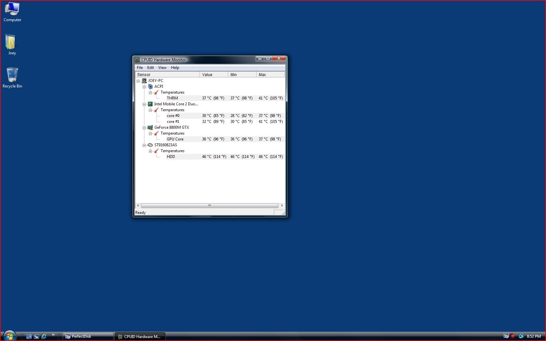Open the File menu
546x341 pixels.
pyautogui.click(x=140, y=68)
